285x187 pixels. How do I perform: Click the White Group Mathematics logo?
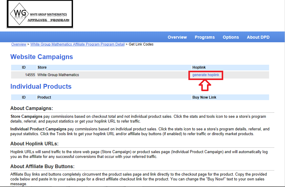click(40, 14)
